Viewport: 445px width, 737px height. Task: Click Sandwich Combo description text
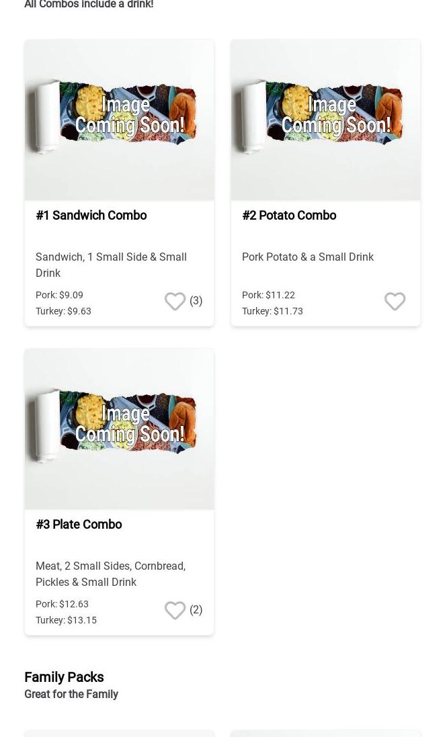tap(111, 265)
